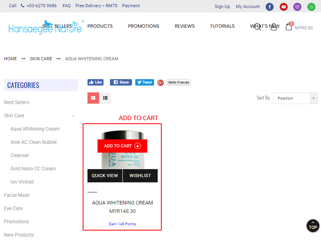
Task: Click the AQUA WHITENING CREAM product title
Action: 122,203
